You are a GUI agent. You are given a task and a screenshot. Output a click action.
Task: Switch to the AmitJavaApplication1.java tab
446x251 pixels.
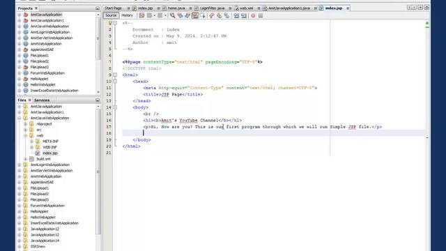pyautogui.click(x=289, y=8)
